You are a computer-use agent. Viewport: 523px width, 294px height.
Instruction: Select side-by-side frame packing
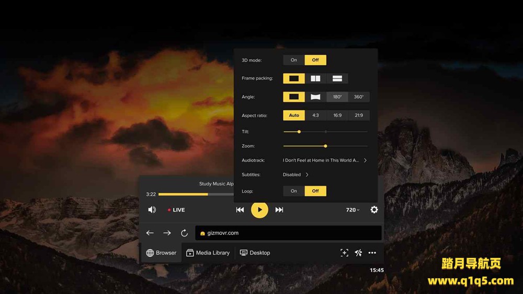(315, 78)
